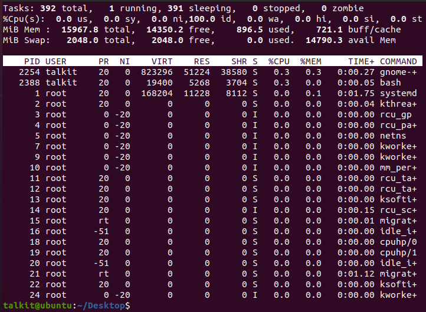Image resolution: width=426 pixels, height=312 pixels.
Task: Click the systemd command entry
Action: click(398, 93)
